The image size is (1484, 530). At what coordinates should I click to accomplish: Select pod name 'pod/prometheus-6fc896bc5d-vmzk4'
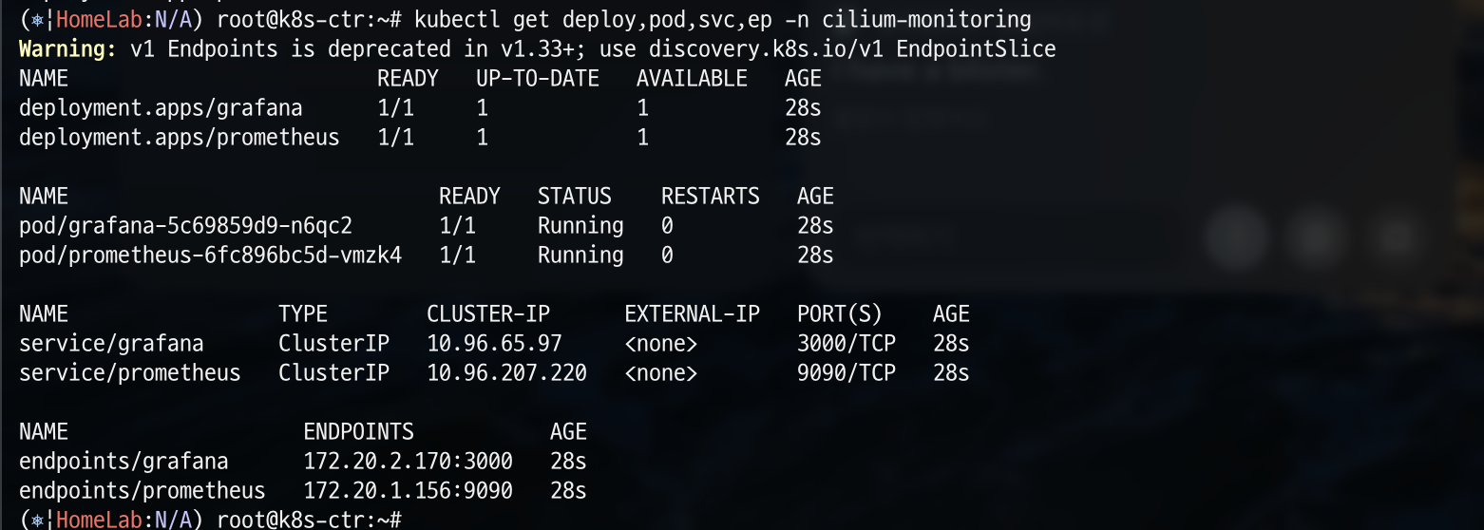(x=210, y=255)
